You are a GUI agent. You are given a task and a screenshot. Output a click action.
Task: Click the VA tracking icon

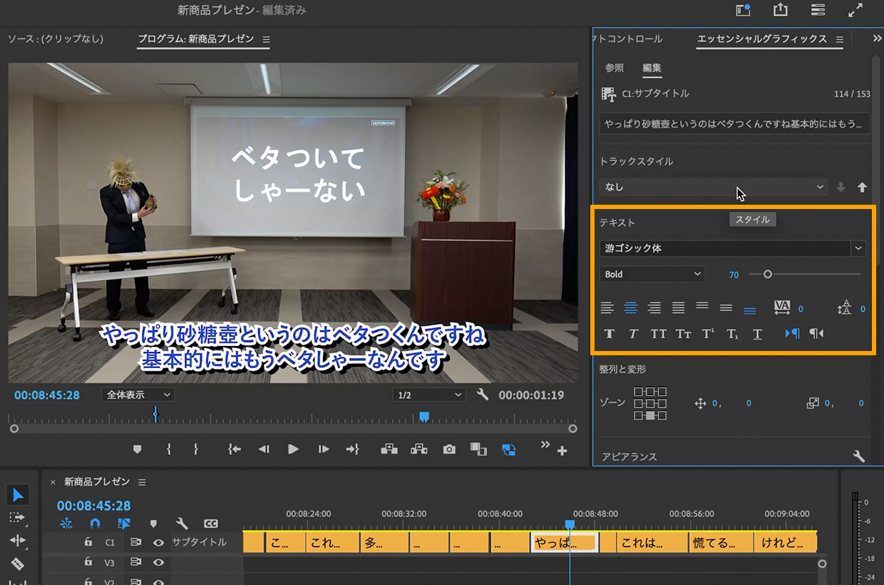click(782, 308)
